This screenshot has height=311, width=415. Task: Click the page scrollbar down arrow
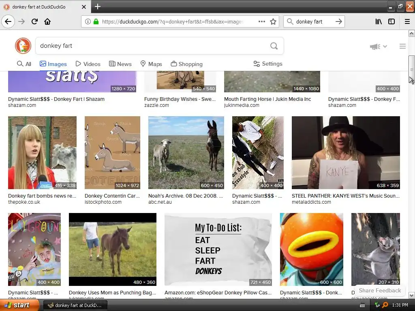(x=411, y=295)
